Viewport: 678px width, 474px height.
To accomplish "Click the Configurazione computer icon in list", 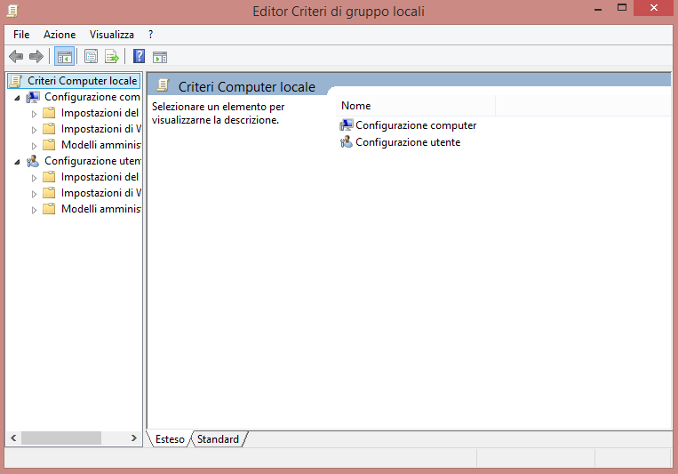I will pyautogui.click(x=347, y=125).
